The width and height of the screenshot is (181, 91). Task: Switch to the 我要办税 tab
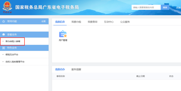(x=76, y=22)
